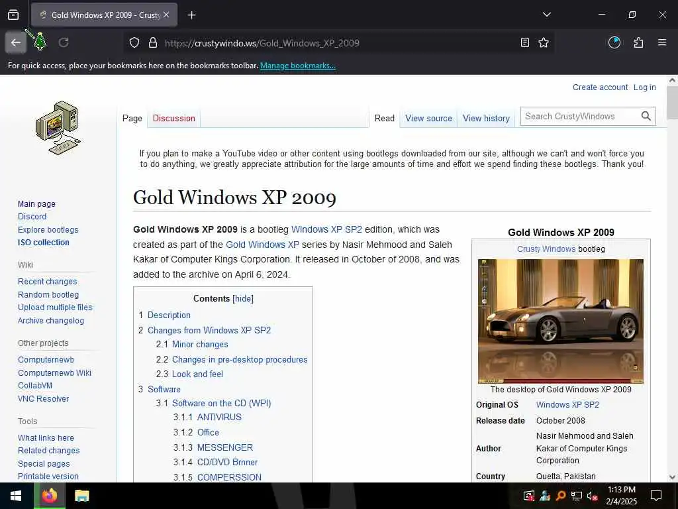Open File Explorer from the taskbar
The height and width of the screenshot is (509, 678).
[x=81, y=496]
